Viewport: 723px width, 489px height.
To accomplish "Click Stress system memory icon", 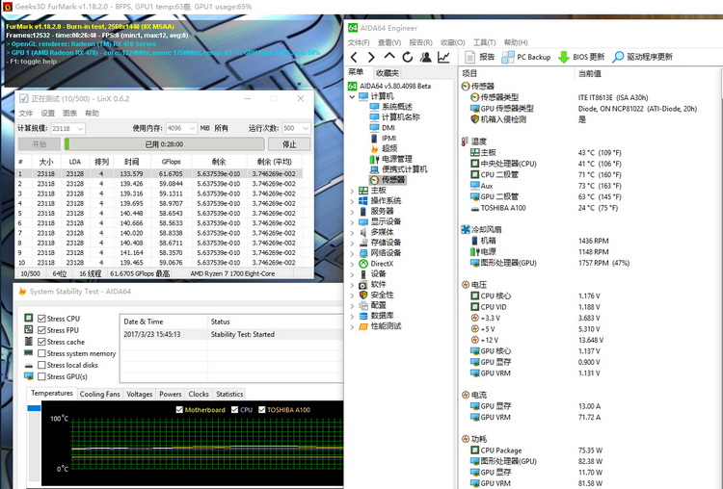I will click(x=29, y=353).
